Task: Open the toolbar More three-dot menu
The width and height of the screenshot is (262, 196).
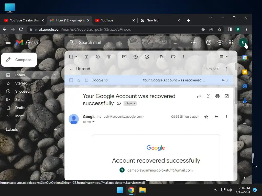Action: tap(184, 57)
